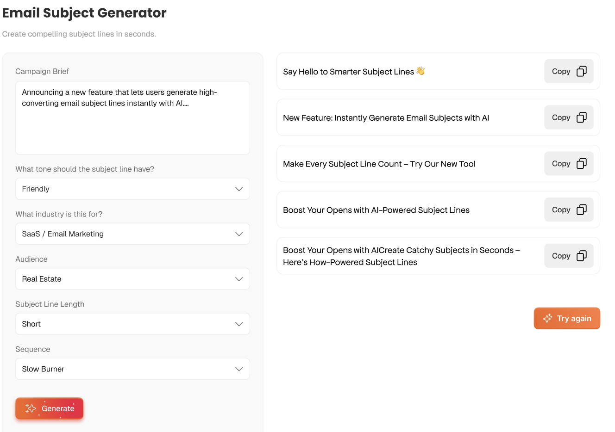615x432 pixels.
Task: Click the sparkle icon on the Try again button
Action: click(x=547, y=318)
